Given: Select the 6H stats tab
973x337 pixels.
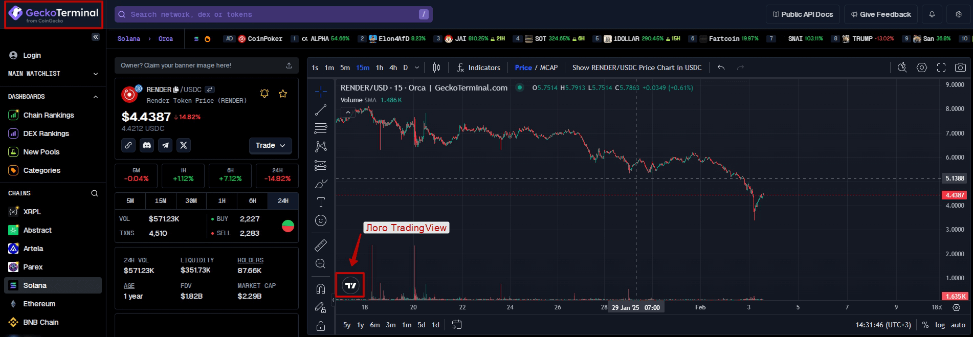Looking at the screenshot, I should point(253,201).
